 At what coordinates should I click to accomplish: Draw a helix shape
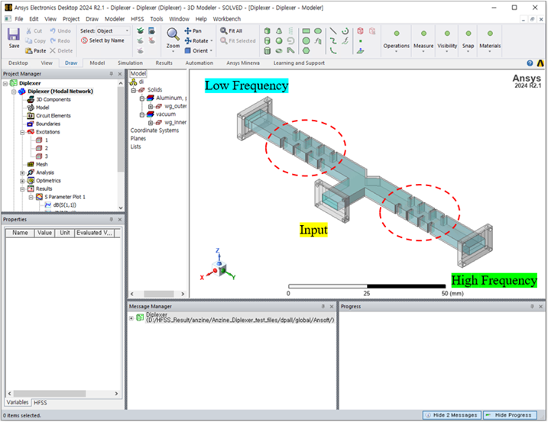click(x=290, y=31)
